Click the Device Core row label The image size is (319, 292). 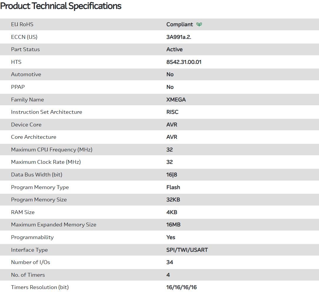click(x=26, y=125)
